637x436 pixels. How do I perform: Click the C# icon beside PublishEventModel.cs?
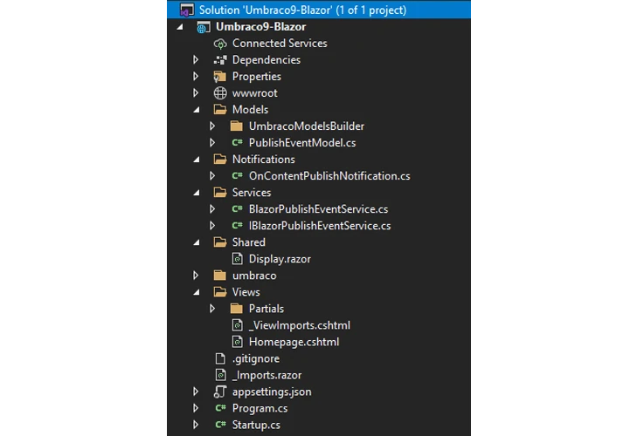tap(238, 142)
